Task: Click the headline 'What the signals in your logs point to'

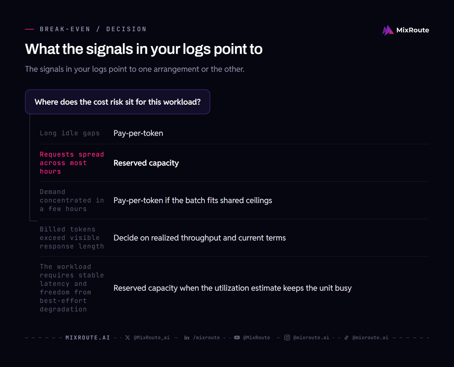Action: click(x=144, y=49)
